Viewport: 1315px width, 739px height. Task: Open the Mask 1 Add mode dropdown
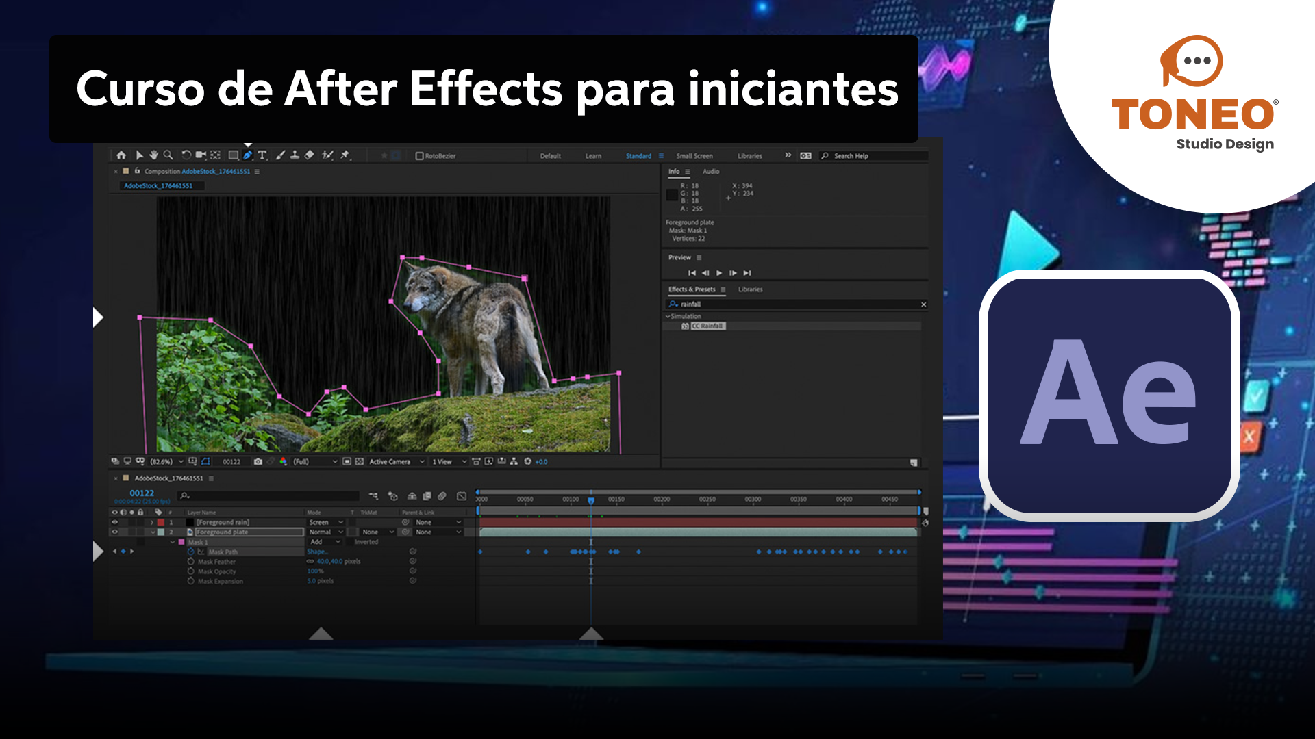tap(325, 542)
